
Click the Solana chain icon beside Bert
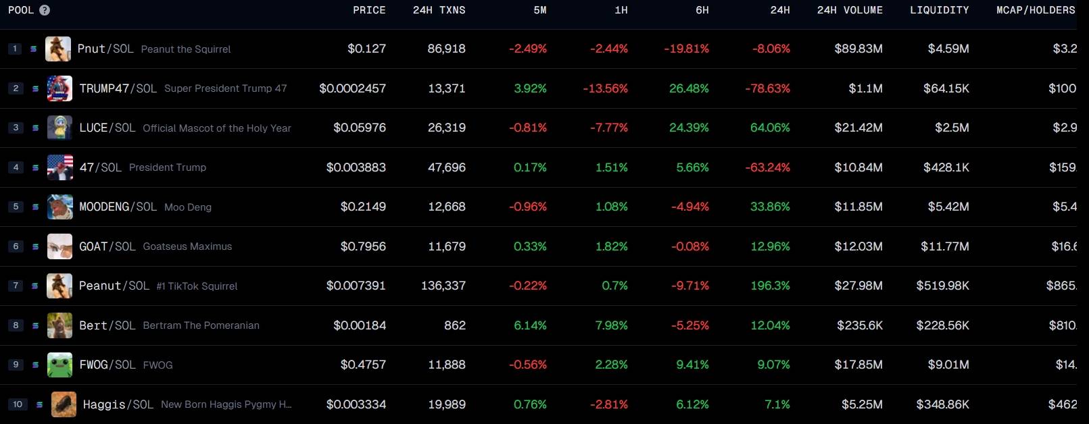(35, 325)
